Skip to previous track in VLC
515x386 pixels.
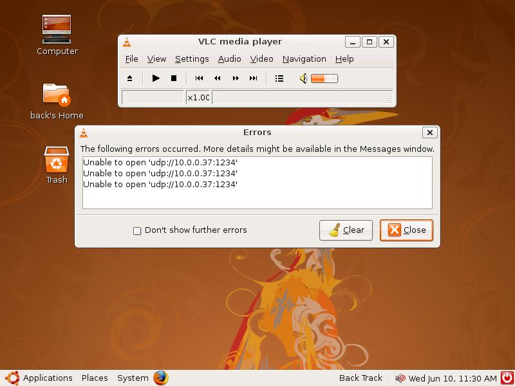tap(200, 78)
